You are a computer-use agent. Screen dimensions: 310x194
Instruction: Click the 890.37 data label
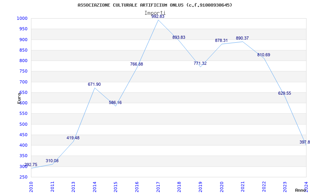click(x=243, y=38)
